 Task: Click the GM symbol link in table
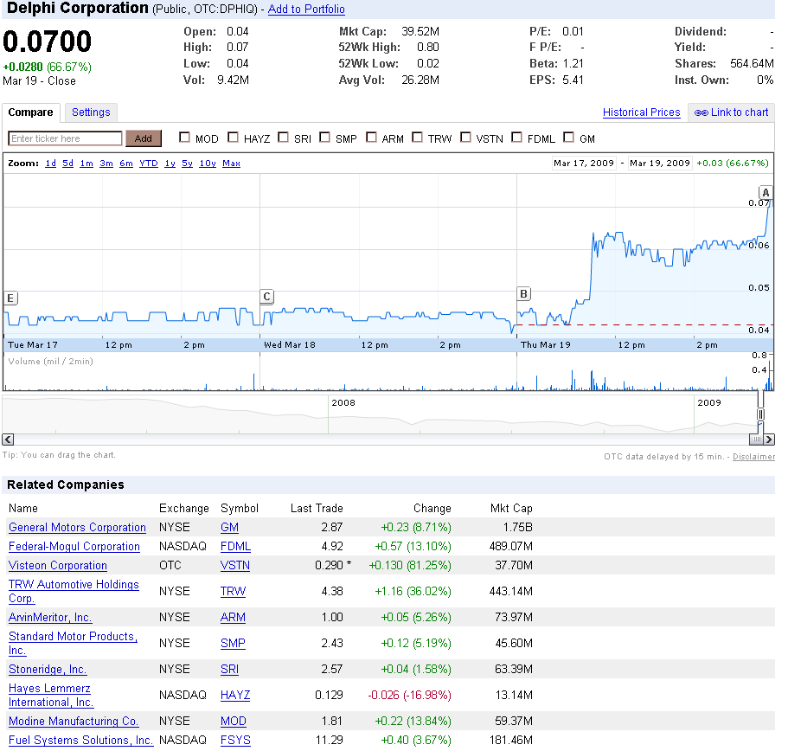[230, 527]
